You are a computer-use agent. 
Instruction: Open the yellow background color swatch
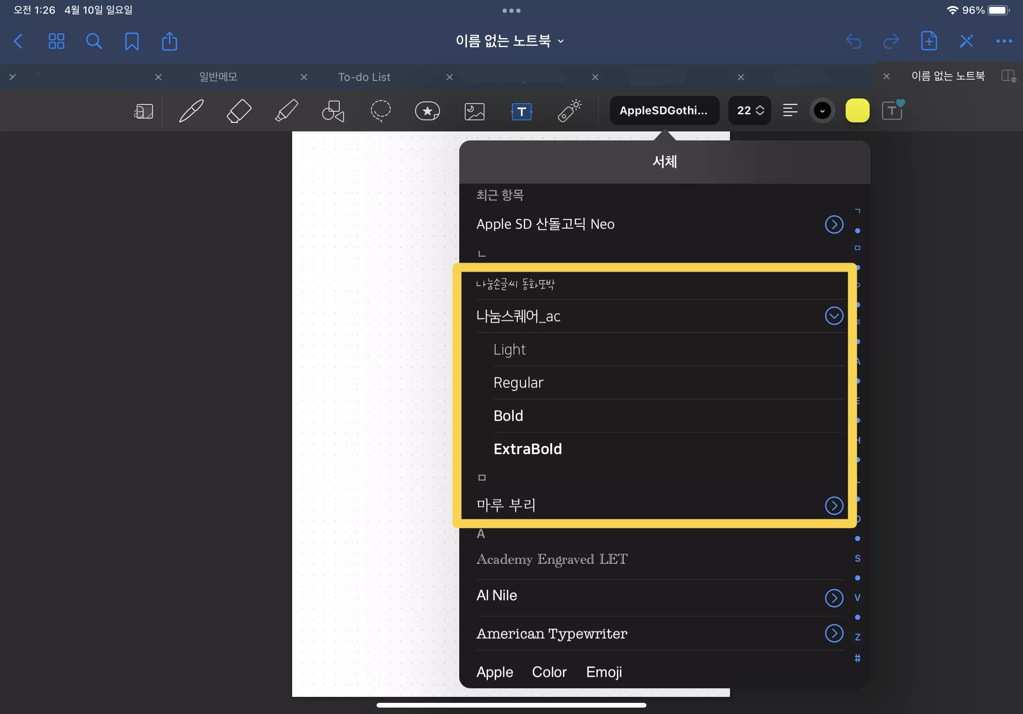857,110
